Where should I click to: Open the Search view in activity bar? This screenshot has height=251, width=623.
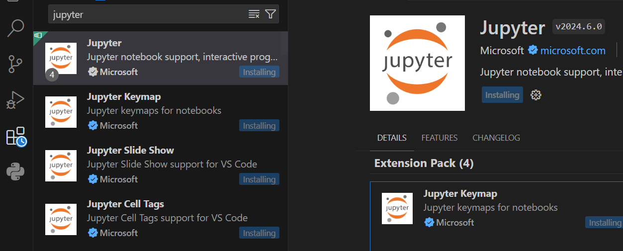16,28
